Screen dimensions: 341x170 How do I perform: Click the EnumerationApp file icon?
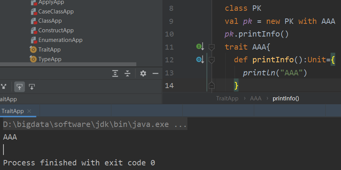34,40
